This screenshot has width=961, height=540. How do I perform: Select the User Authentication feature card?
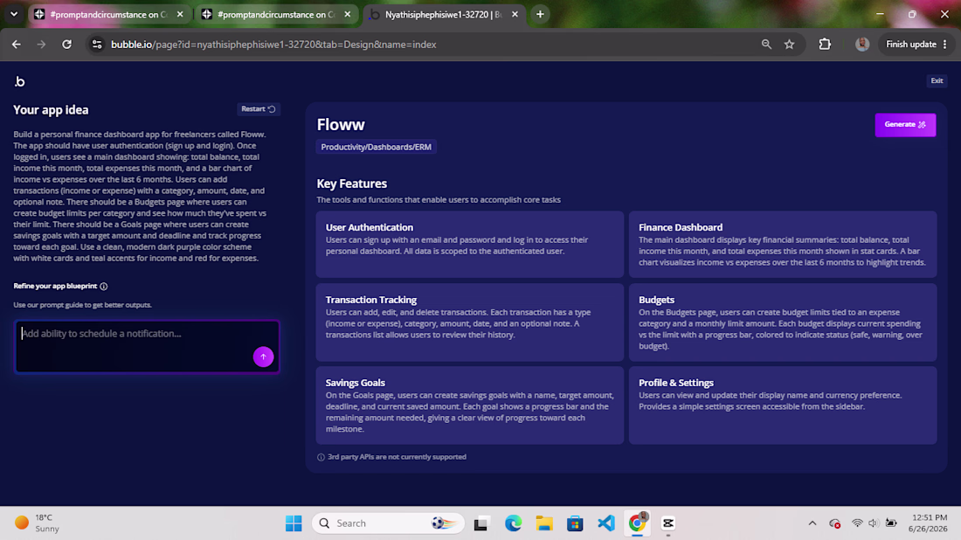tap(469, 244)
